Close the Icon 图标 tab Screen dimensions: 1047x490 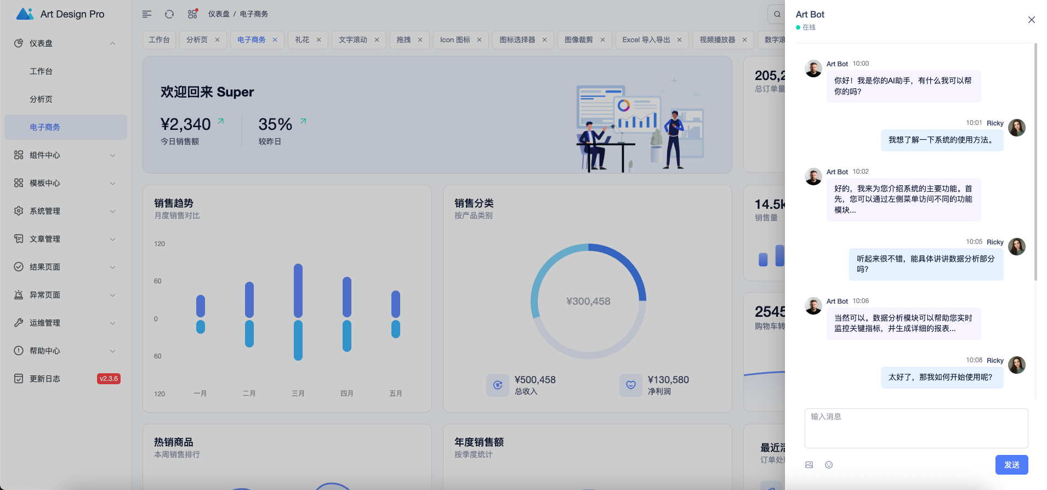tap(480, 40)
